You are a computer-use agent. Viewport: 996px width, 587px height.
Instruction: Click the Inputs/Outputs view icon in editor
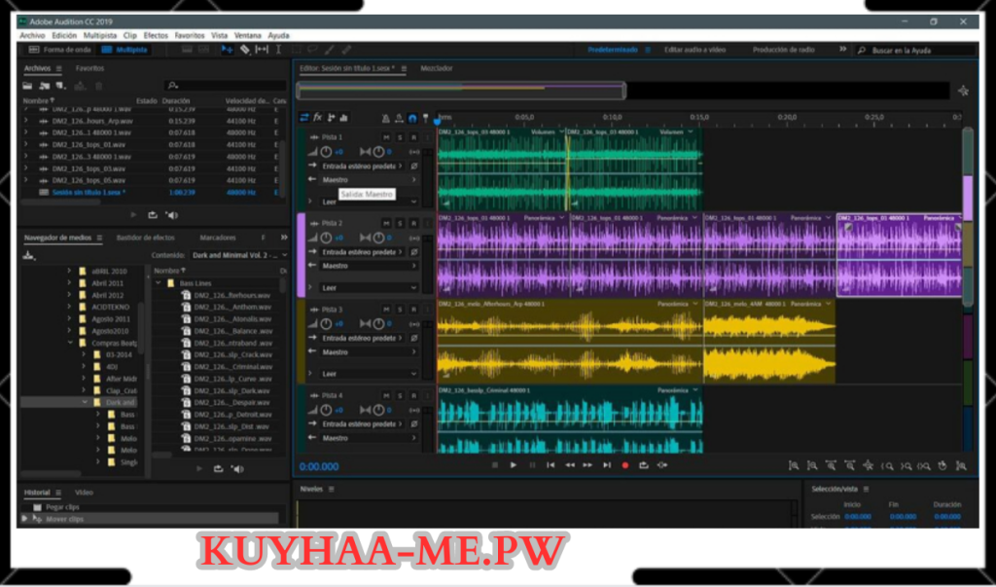304,118
